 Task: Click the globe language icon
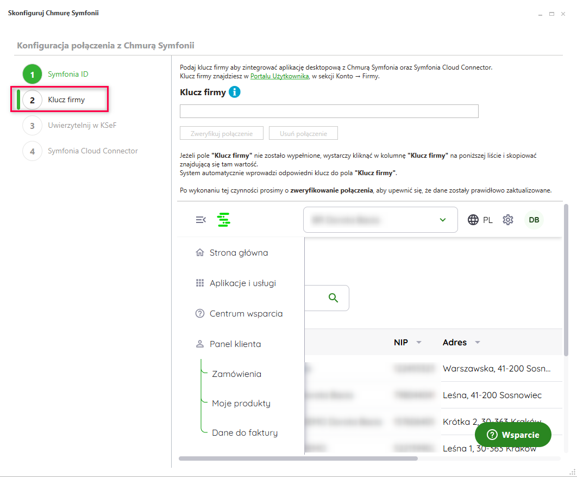(473, 220)
